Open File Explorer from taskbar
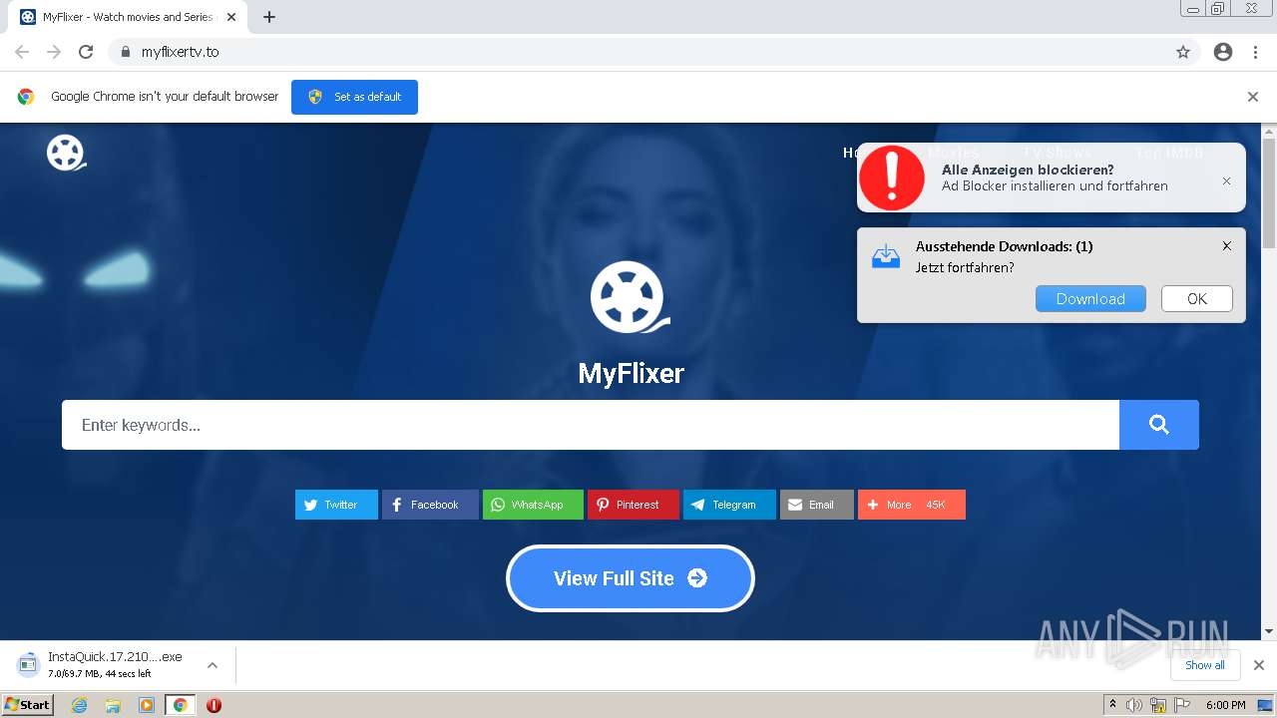 click(x=113, y=705)
